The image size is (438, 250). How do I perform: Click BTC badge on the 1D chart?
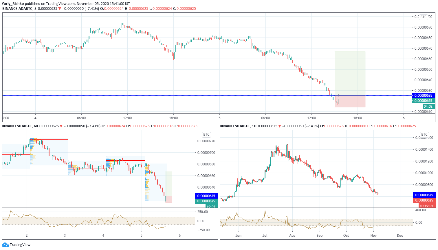424,135
